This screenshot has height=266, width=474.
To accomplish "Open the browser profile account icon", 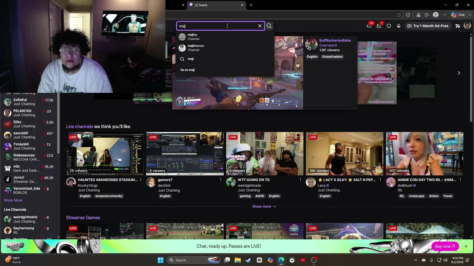I will click(436, 15).
